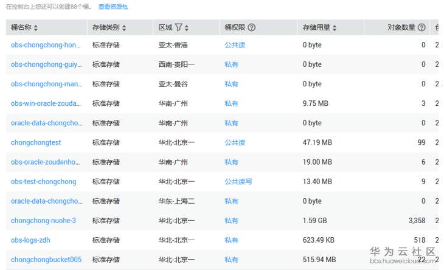Select the 13.40 MB storage usage cell
444x270 pixels.
(317, 182)
